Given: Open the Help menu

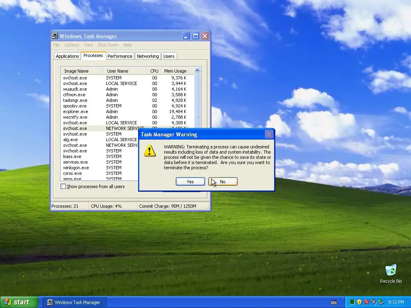Looking at the screenshot, I should (127, 45).
